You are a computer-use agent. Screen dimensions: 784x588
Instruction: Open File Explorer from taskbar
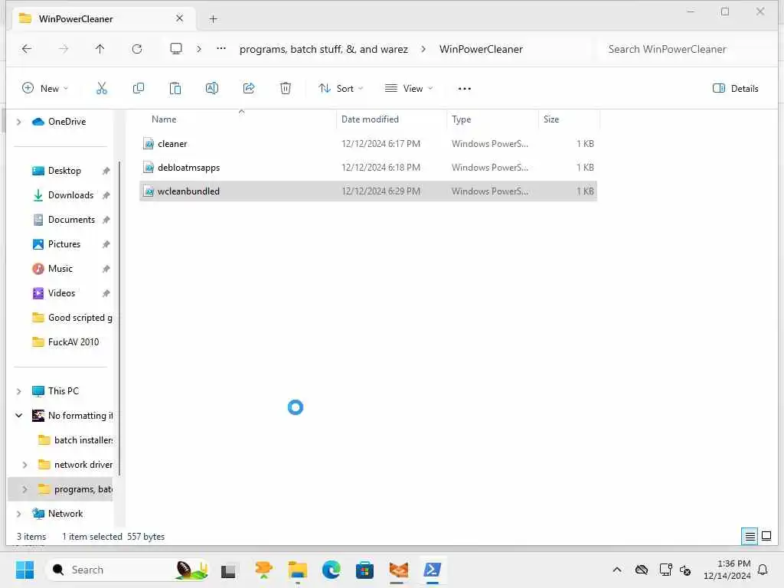coord(298,570)
